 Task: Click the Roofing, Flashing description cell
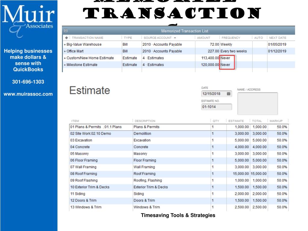[172, 180]
